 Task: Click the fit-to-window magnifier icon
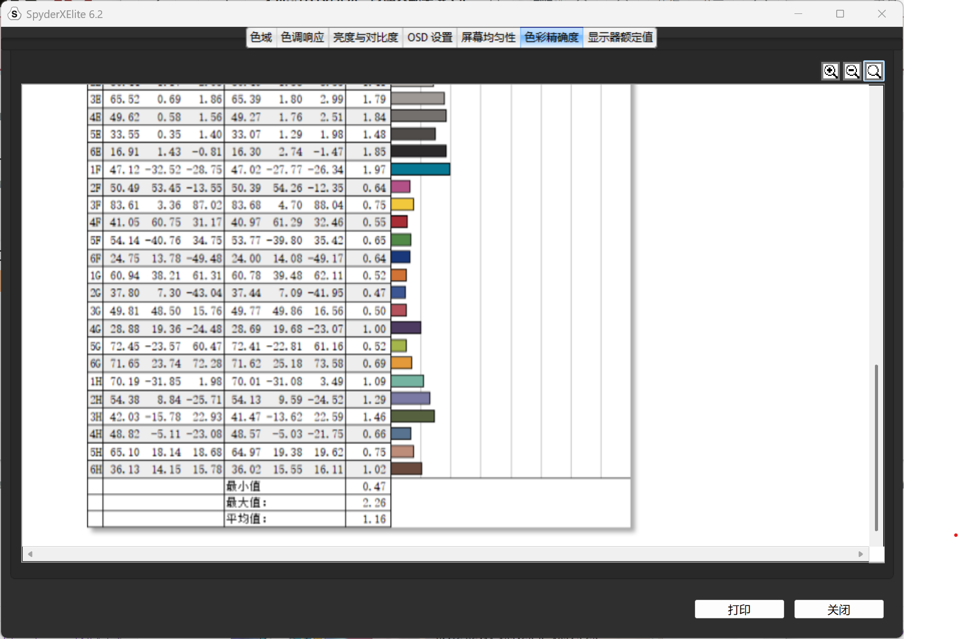tap(874, 71)
